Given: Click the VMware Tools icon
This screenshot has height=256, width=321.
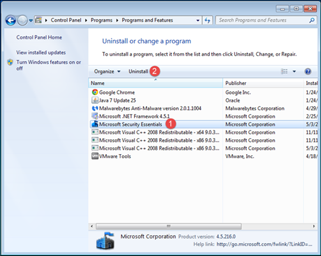Looking at the screenshot, I should tap(95, 156).
